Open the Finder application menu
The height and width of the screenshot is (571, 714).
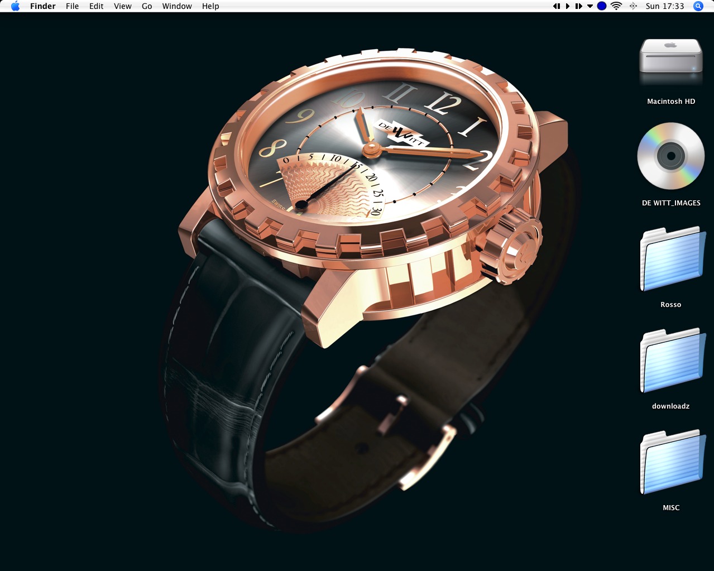43,6
